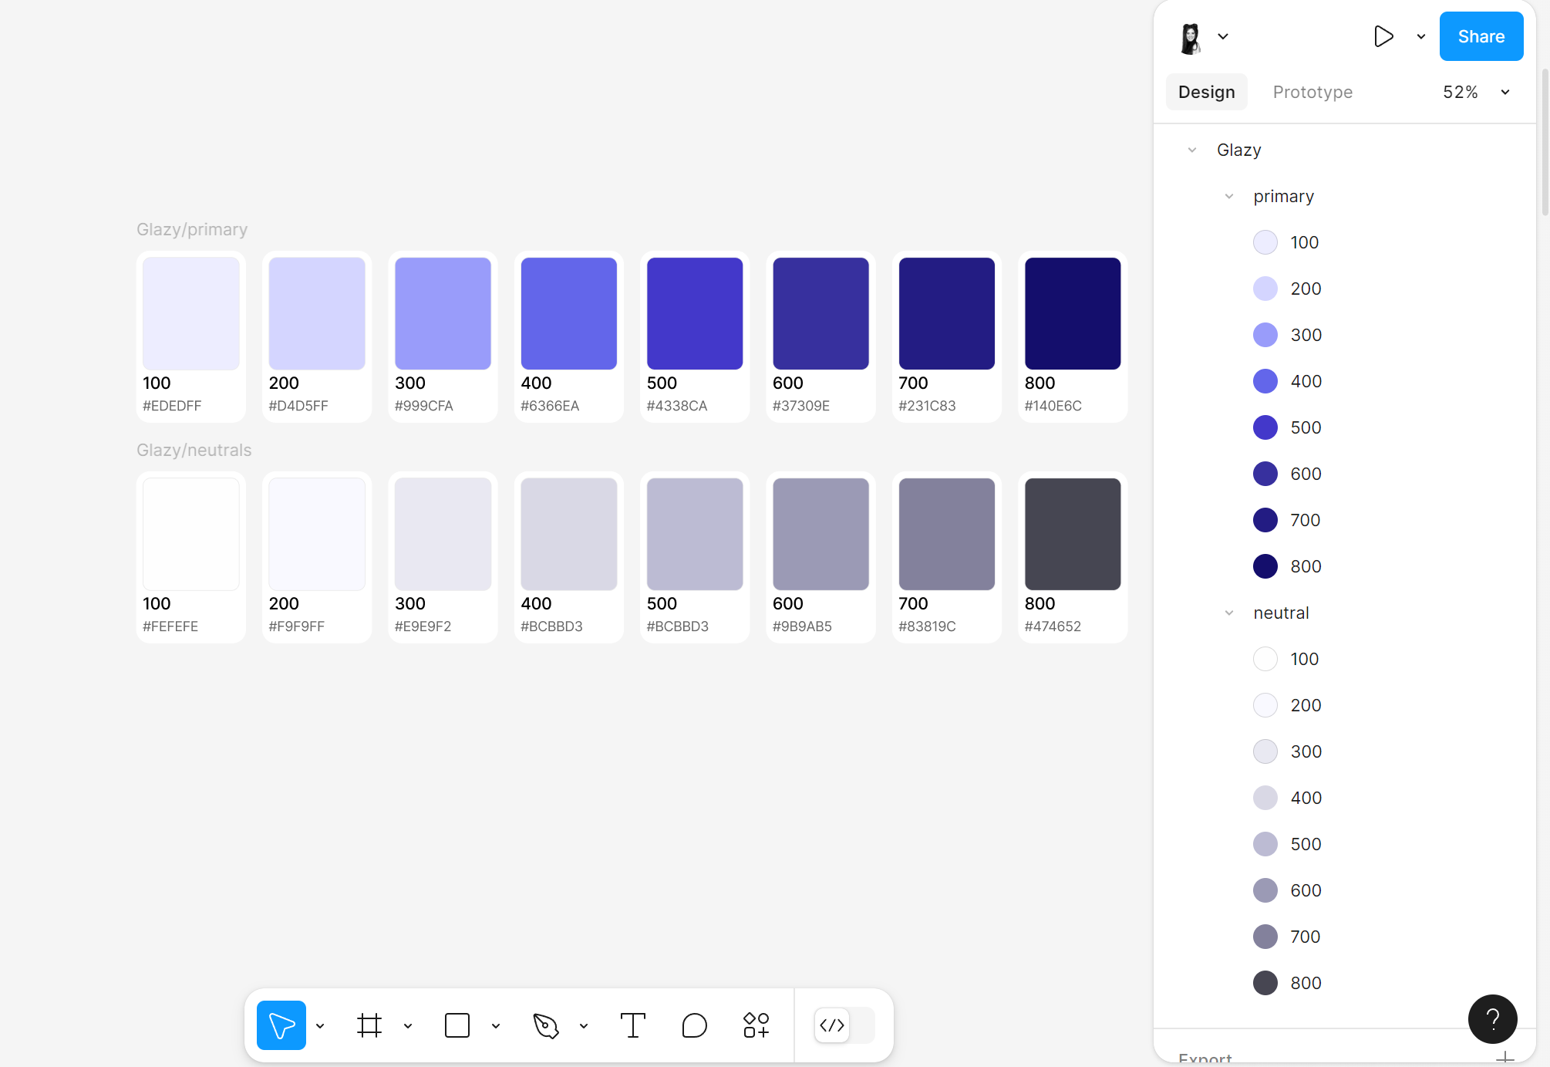Switch to the Prototype tab
The height and width of the screenshot is (1067, 1550).
click(x=1312, y=92)
